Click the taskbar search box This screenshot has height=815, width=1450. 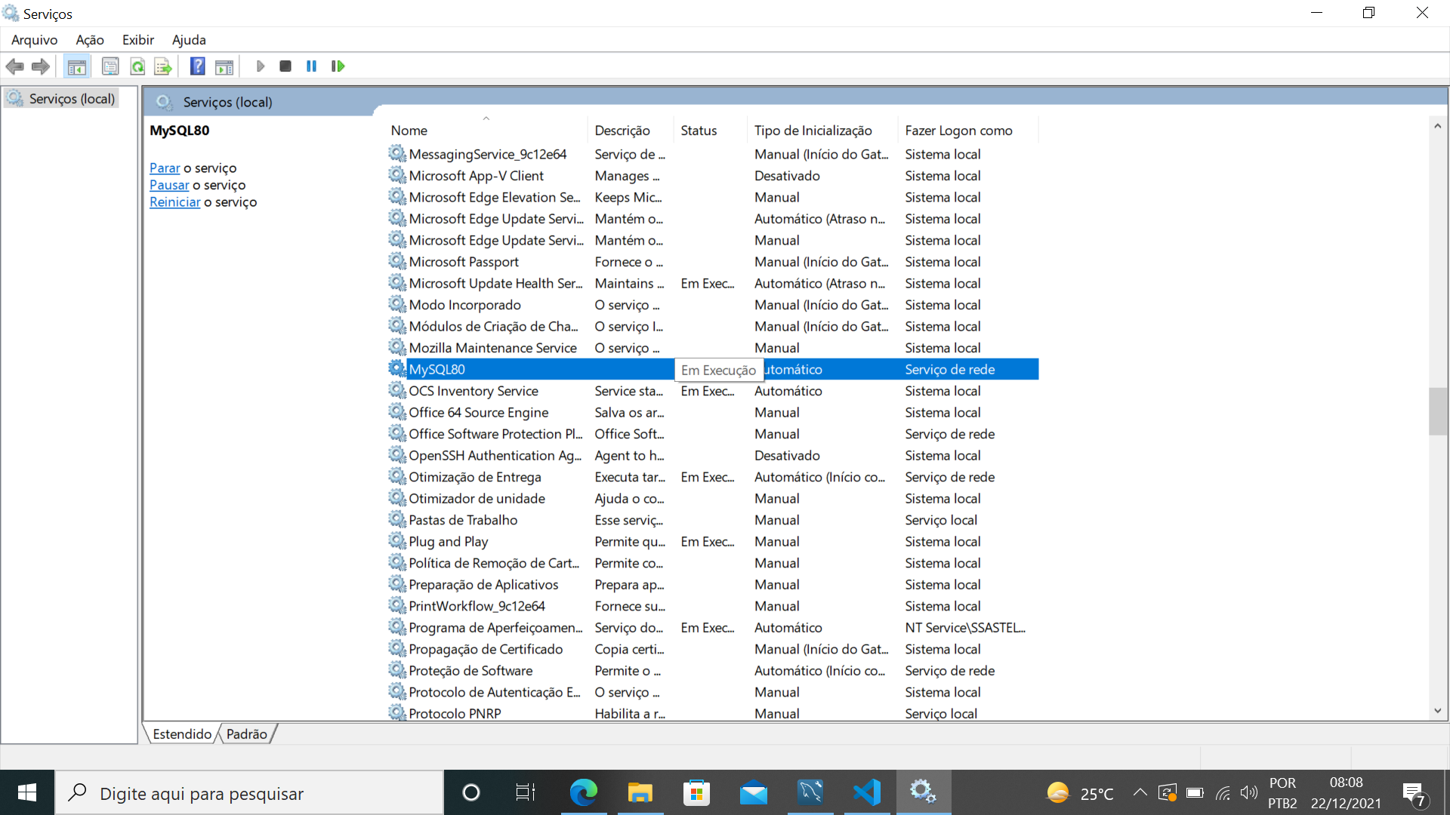[249, 792]
